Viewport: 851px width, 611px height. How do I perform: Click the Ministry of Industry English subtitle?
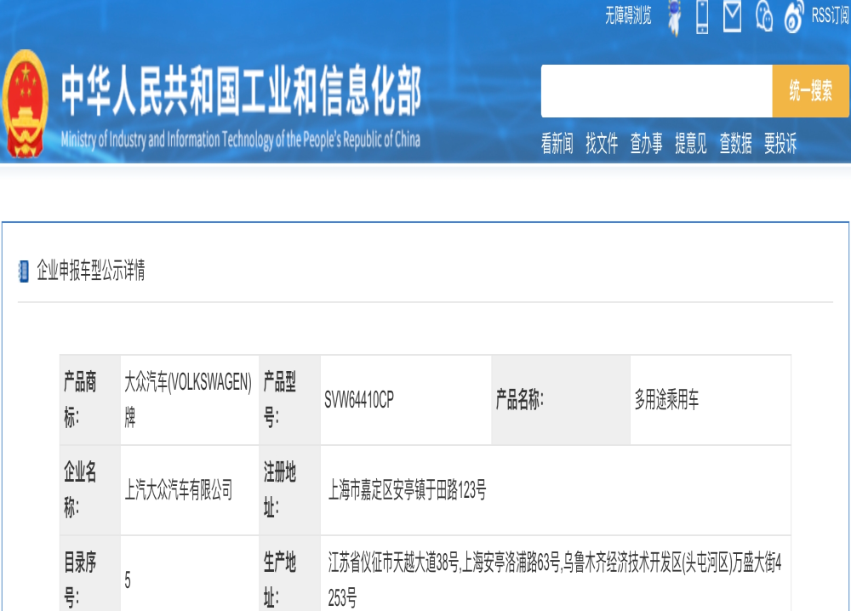tap(241, 140)
